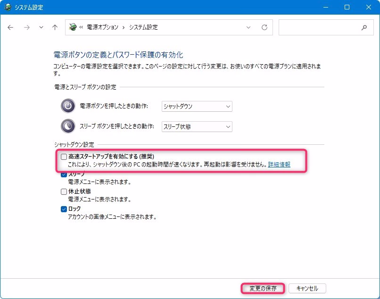This screenshot has width=380, height=299.
Task: Go back with the left arrow
Action: pos(10,27)
